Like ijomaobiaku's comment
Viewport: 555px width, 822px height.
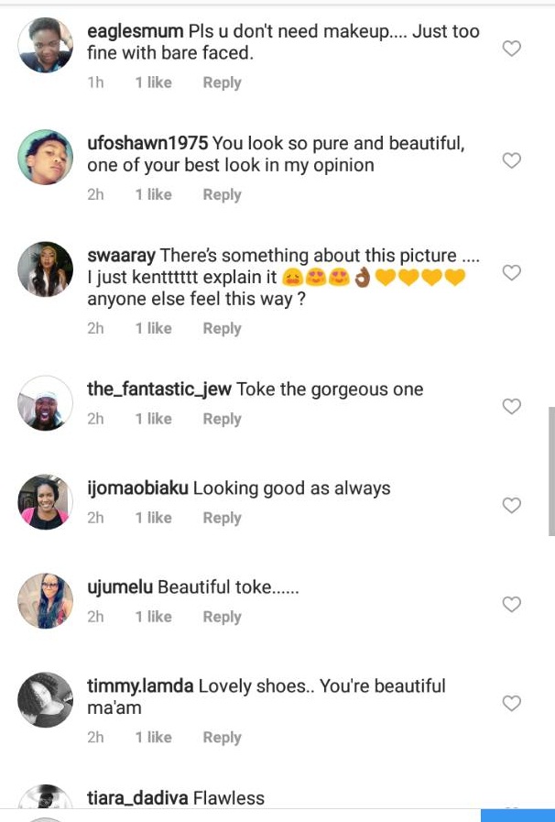click(x=512, y=505)
